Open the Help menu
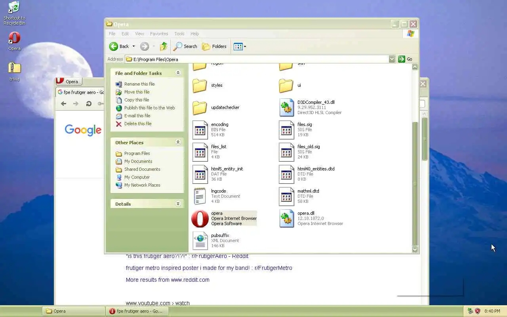 point(194,34)
